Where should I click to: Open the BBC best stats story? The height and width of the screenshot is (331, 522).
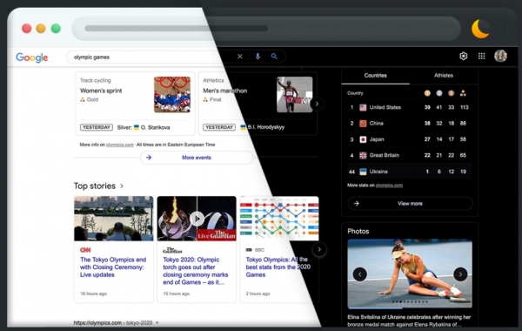tap(278, 267)
